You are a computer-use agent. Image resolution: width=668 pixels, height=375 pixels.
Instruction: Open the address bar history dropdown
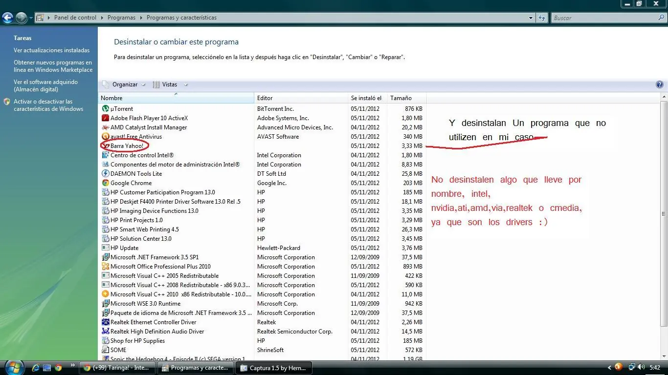[531, 18]
